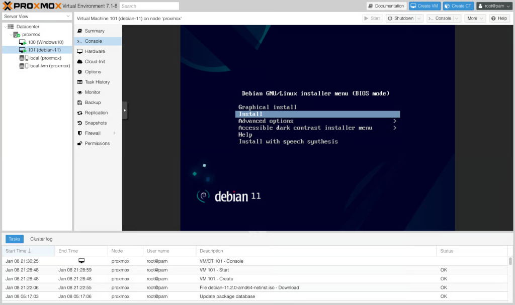Click the Permissions unlock icon
This screenshot has height=305, width=515.
coord(80,143)
